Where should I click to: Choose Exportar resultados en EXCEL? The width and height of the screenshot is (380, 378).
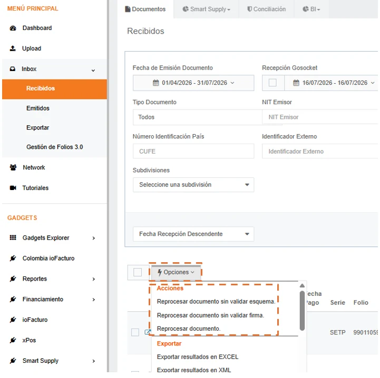pos(198,357)
